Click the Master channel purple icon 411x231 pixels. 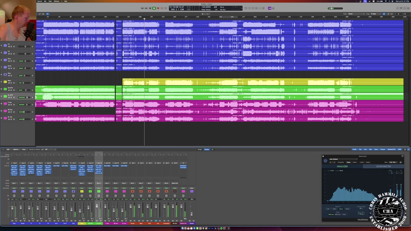click(192, 191)
